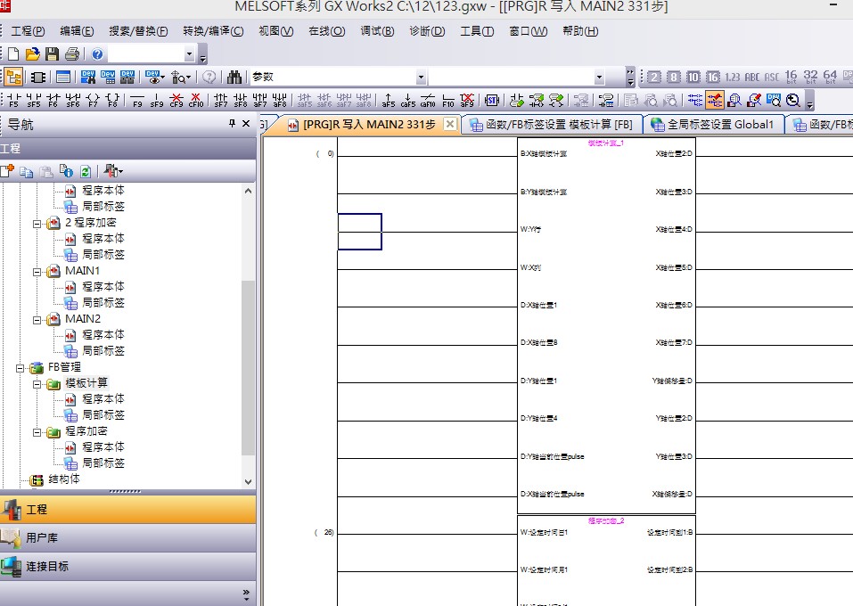Insert F7 coil ladder symbol
The width and height of the screenshot is (853, 606).
point(92,100)
